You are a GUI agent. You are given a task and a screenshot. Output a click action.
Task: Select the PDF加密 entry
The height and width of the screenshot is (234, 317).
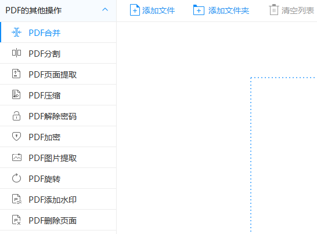point(58,137)
